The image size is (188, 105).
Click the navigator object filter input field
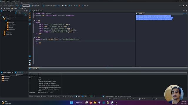point(12,15)
